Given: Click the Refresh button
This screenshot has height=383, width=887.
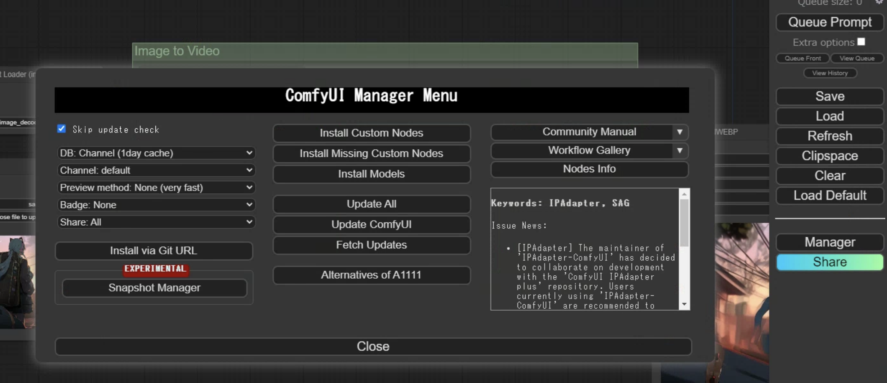Looking at the screenshot, I should [830, 136].
